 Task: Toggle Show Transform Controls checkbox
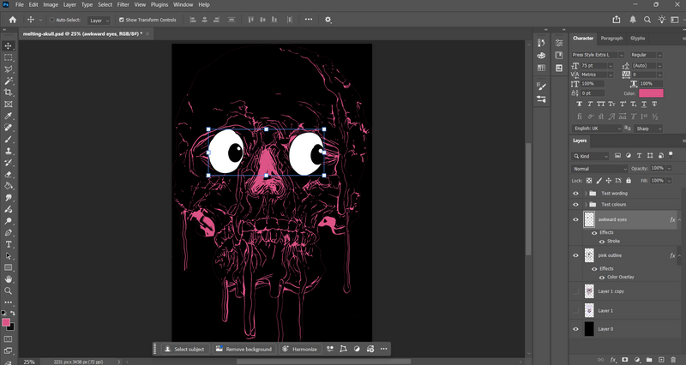[x=122, y=20]
